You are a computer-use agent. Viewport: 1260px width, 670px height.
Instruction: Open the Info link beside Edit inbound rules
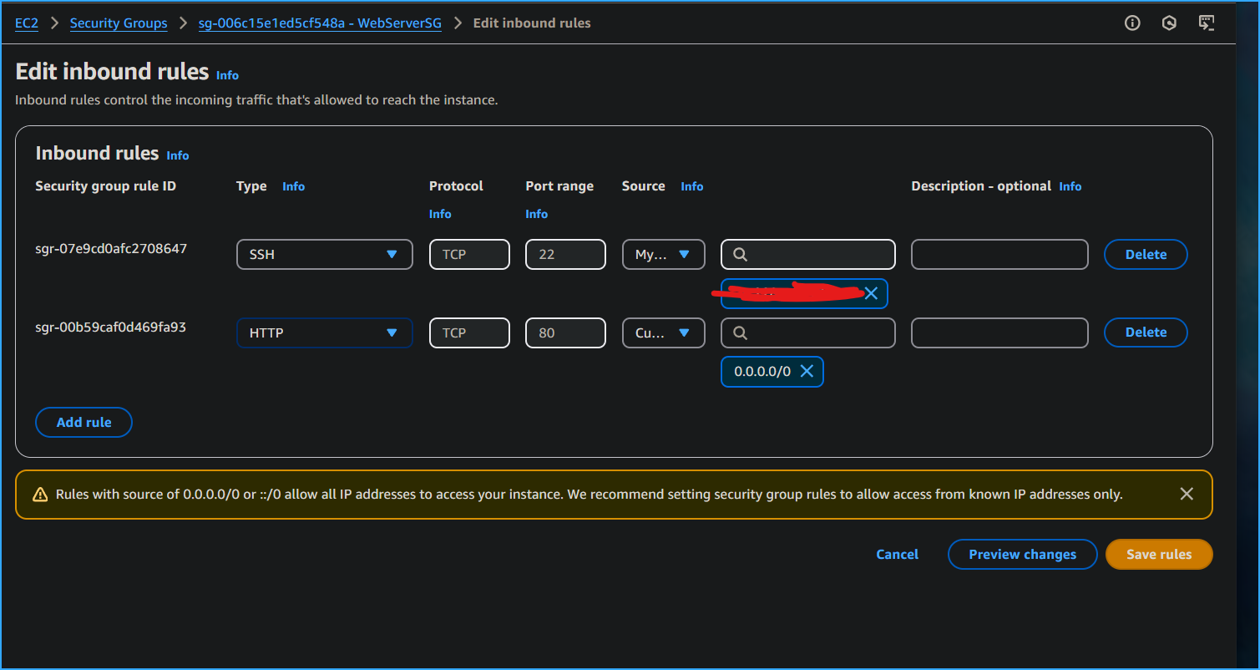[227, 75]
